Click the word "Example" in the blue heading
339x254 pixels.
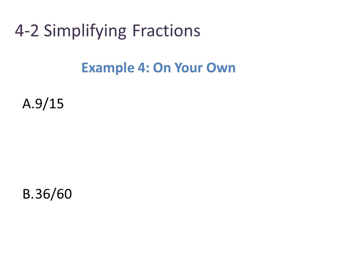click(108, 68)
